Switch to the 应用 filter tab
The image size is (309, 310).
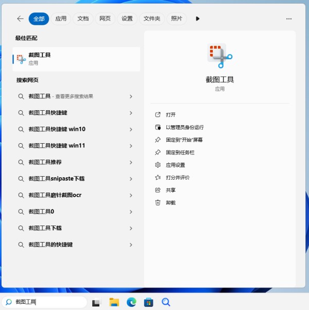[61, 19]
